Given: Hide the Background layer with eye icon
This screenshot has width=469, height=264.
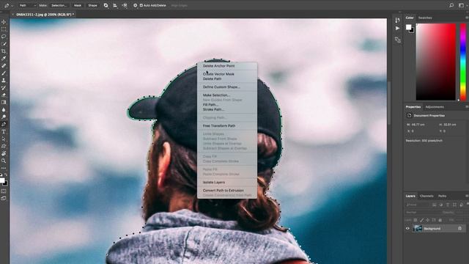Looking at the screenshot, I should click(x=407, y=228).
